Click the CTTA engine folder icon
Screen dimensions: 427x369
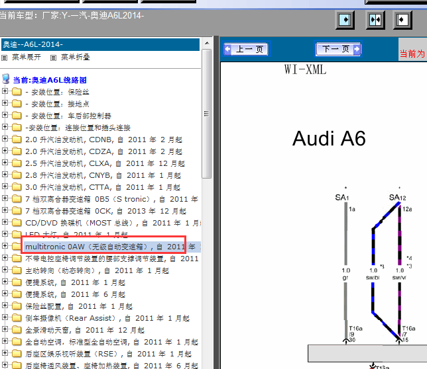click(17, 187)
